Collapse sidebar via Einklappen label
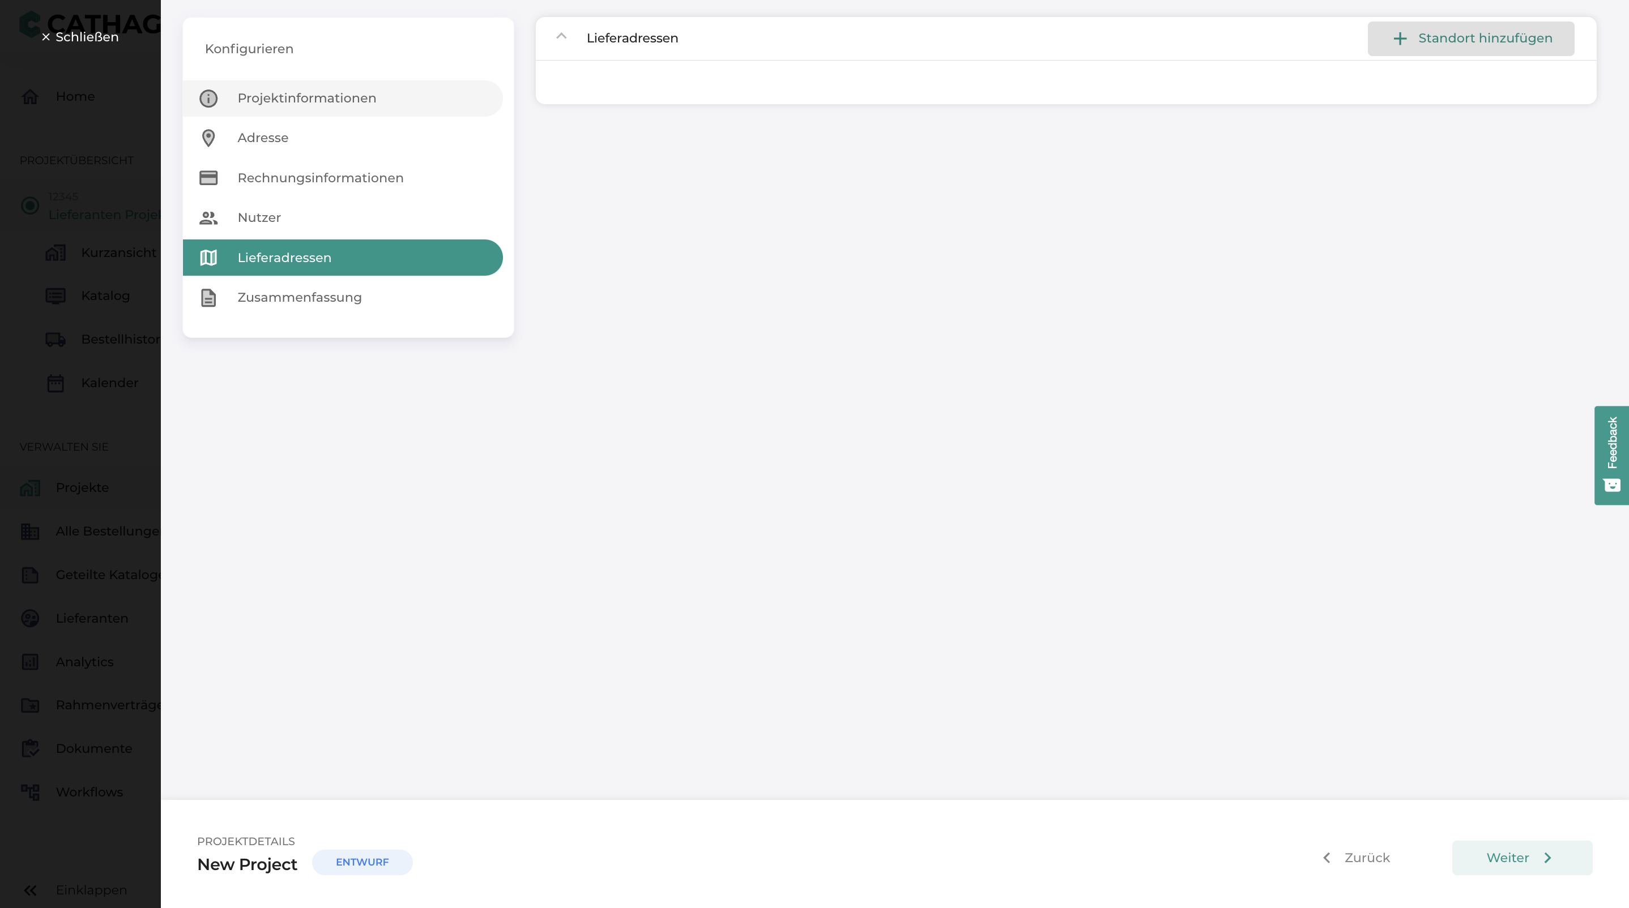This screenshot has height=908, width=1629. (91, 890)
